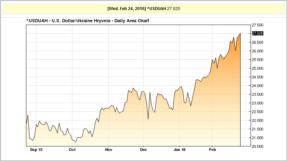This screenshot has height=161, width=287.
Task: Click the 27.500 y-axis label
Action: (x=258, y=25)
